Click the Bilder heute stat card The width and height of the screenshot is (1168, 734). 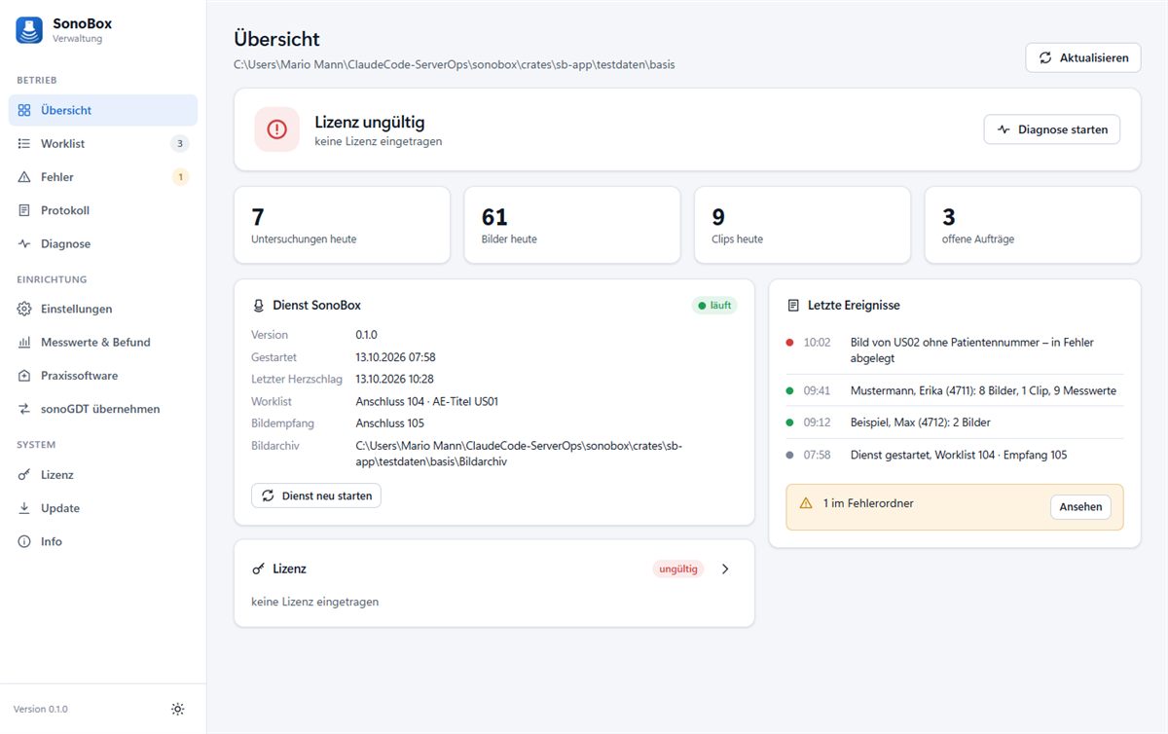pos(572,225)
